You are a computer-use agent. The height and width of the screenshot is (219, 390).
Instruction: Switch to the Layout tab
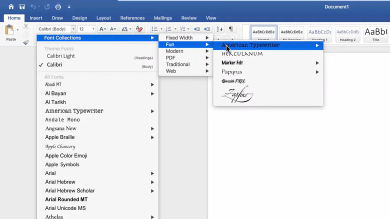pyautogui.click(x=103, y=18)
